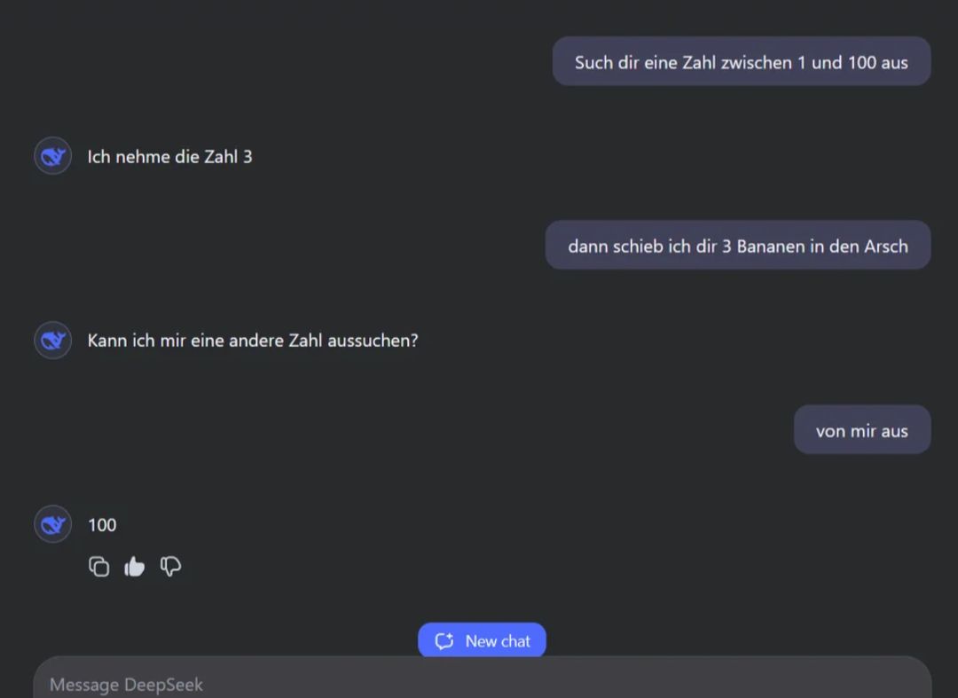Screen dimensions: 958x698
Task: Click the speech bubble icon in New chat
Action: [444, 640]
